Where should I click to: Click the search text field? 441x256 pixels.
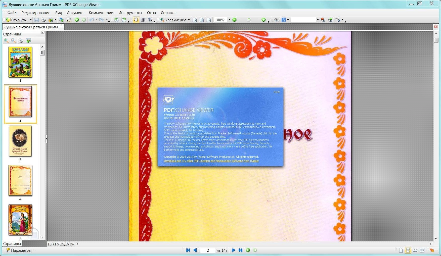[x=303, y=20]
